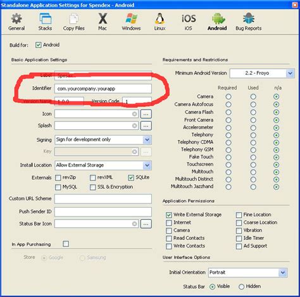300x297 pixels.
Task: Enable Coarse Location permission
Action: click(x=239, y=223)
